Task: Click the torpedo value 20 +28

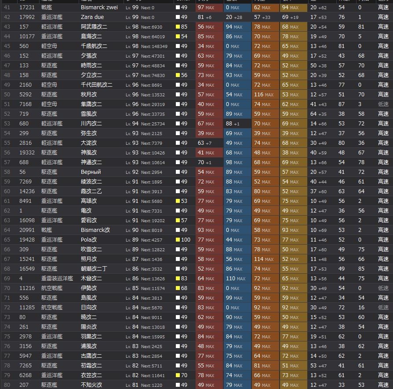Action: pyautogui.click(x=234, y=17)
